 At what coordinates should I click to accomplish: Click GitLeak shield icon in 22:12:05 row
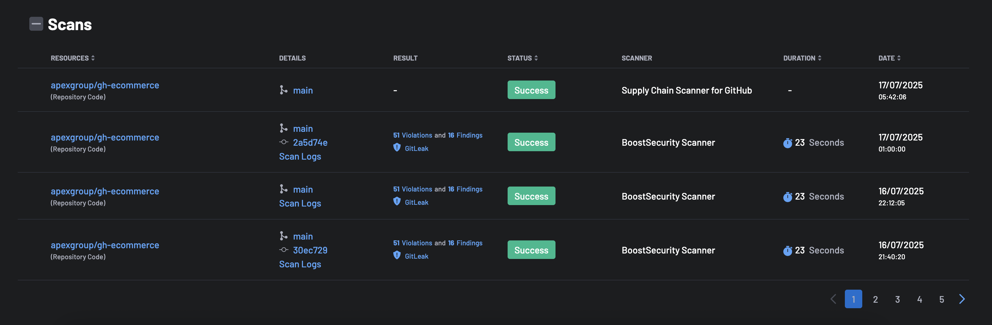click(x=397, y=201)
